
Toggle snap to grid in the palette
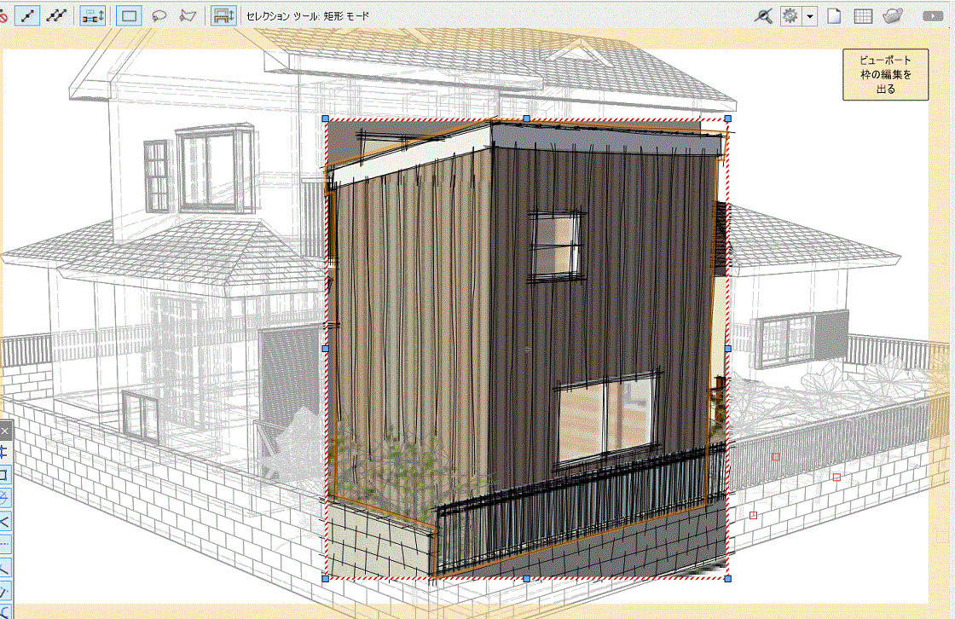point(4,452)
